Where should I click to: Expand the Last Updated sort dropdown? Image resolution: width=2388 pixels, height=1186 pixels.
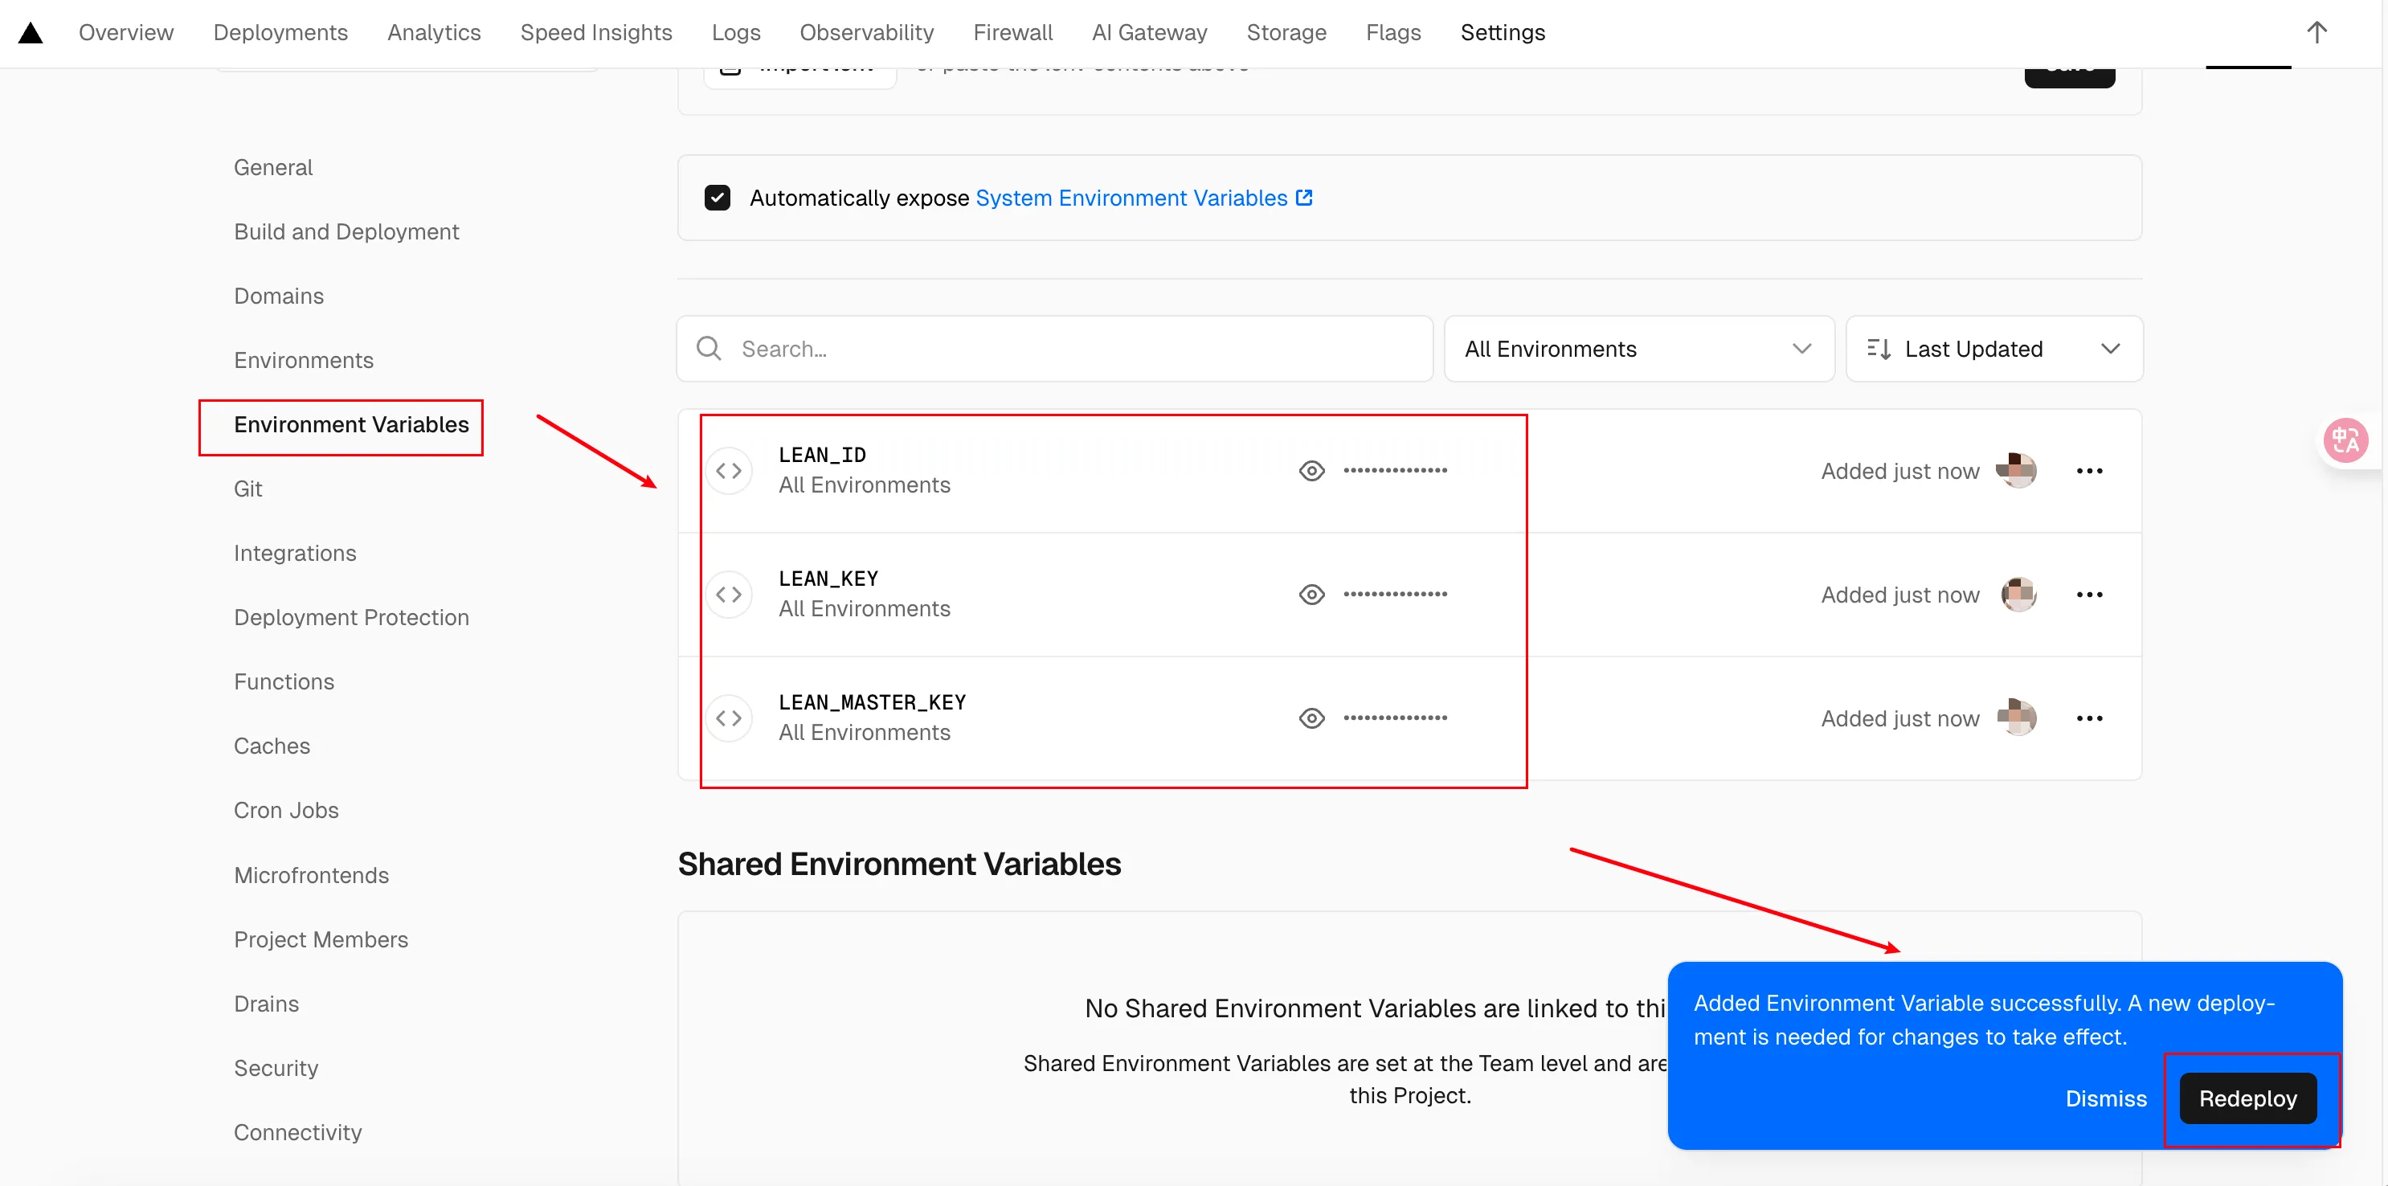(x=1993, y=350)
